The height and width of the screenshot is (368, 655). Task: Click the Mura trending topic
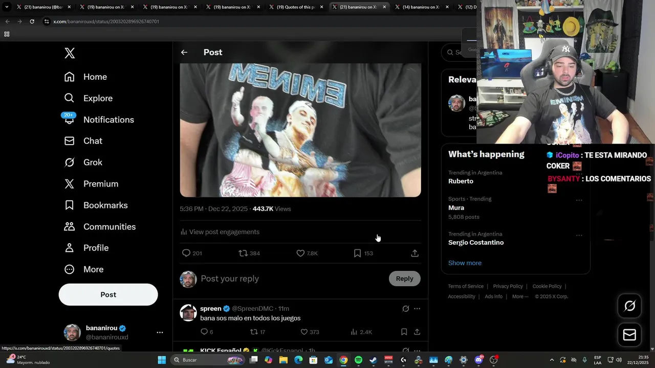[456, 208]
